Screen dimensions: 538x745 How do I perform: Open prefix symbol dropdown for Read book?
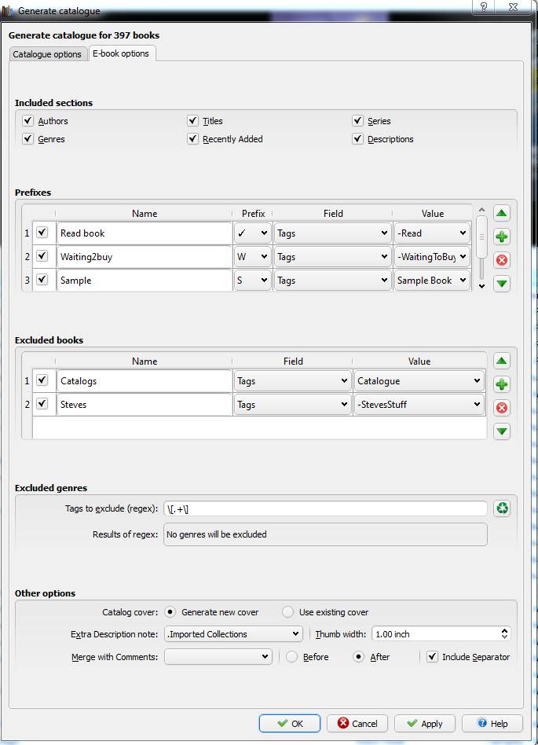[x=253, y=233]
